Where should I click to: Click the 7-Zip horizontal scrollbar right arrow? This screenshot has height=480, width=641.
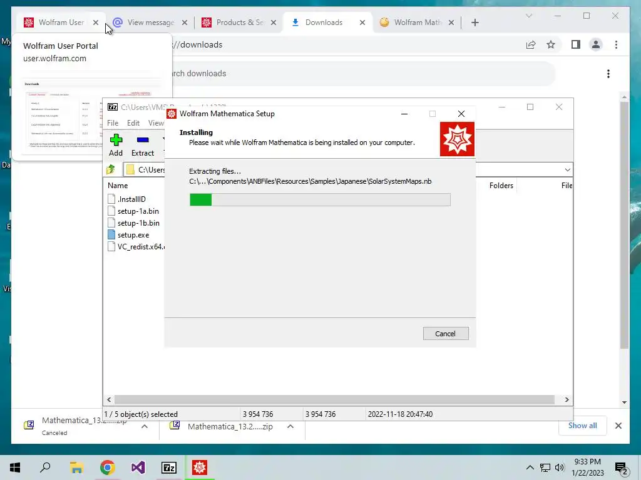coord(567,399)
